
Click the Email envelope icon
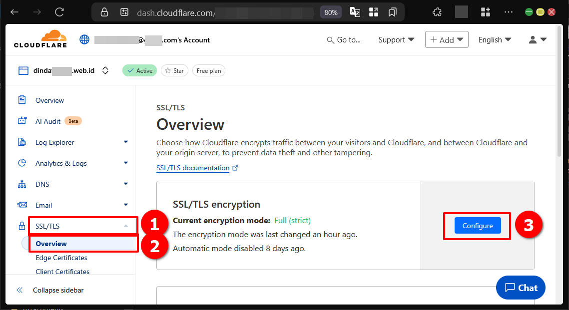click(x=22, y=205)
